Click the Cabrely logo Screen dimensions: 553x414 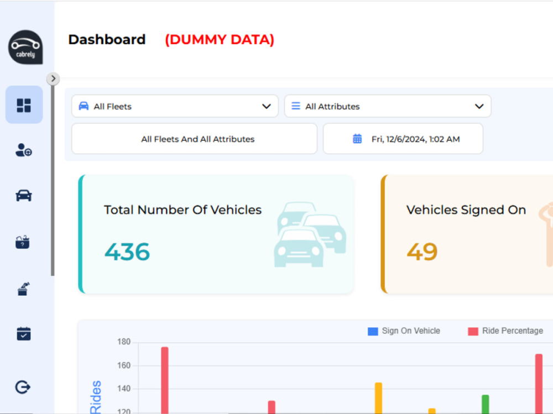[x=25, y=47]
